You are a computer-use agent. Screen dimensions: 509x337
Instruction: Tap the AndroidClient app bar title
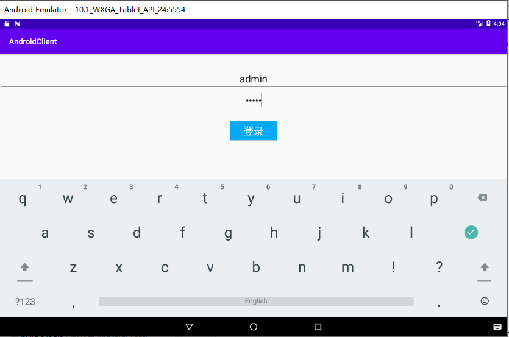click(33, 41)
